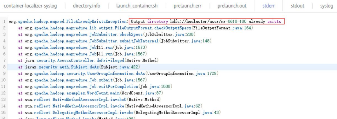Click the UserGroupInformation.doAs line
Viewport: 337px width, 119px height.
[118, 73]
